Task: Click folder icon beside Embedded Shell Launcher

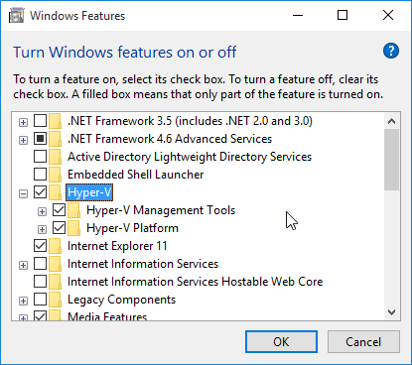Action: (x=55, y=175)
